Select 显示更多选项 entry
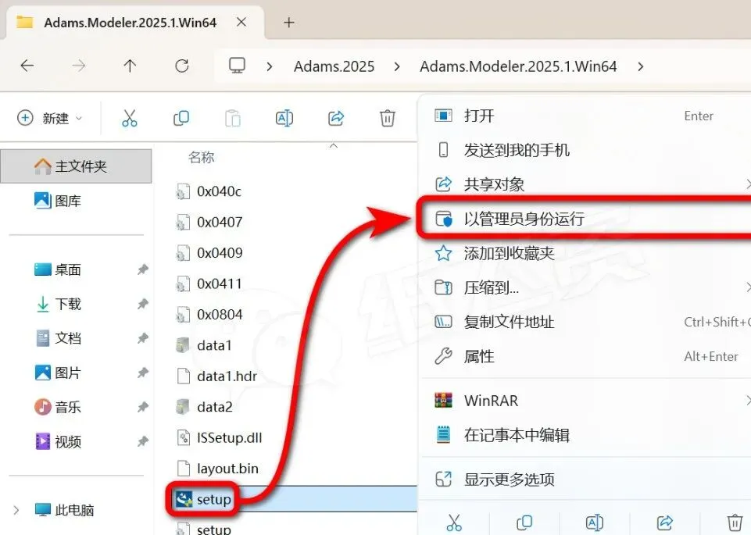 click(x=585, y=479)
